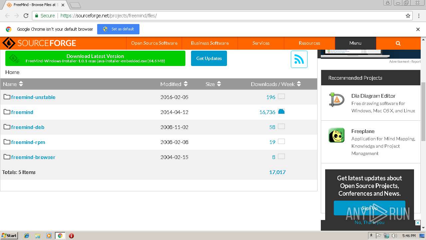Click the address bar URL

pyautogui.click(x=108, y=16)
